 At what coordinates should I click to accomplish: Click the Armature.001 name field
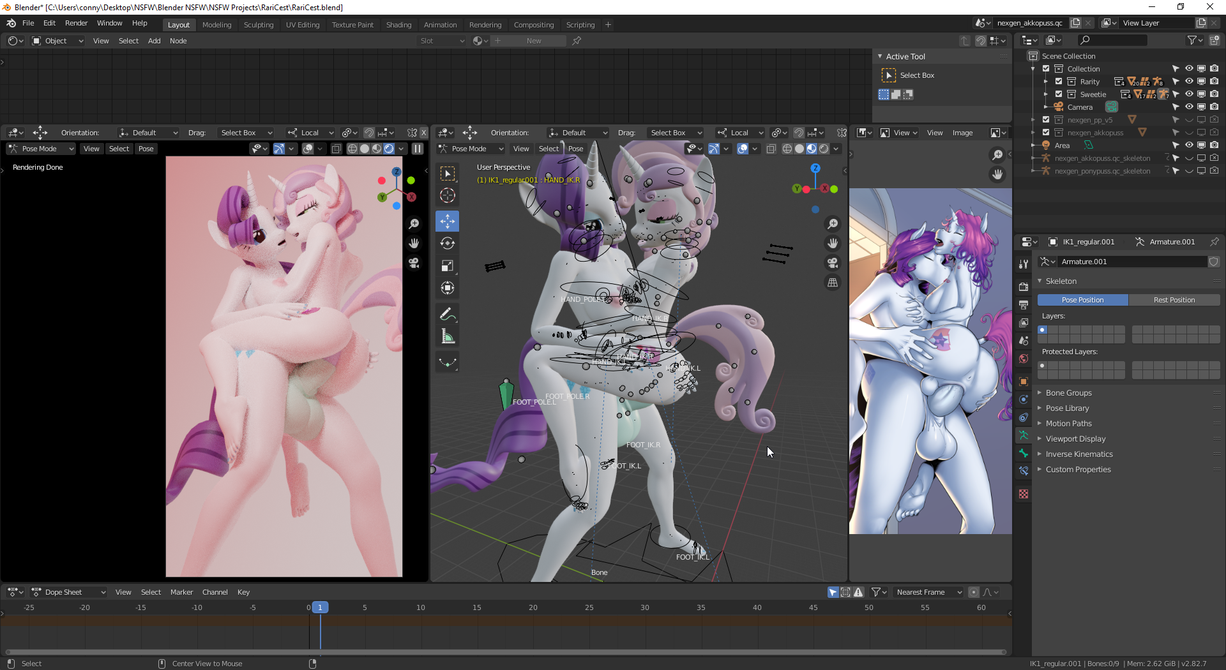[1131, 262]
